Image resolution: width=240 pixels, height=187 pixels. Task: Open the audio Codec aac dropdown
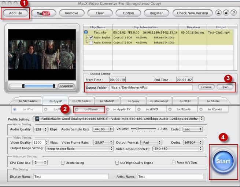click(x=193, y=129)
